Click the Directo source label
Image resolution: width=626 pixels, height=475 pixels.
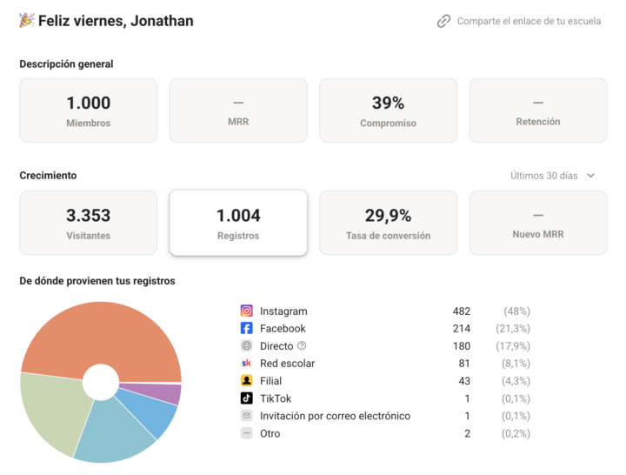tap(276, 346)
